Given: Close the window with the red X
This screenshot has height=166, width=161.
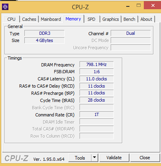Looking at the screenshot, I should tap(153, 6).
